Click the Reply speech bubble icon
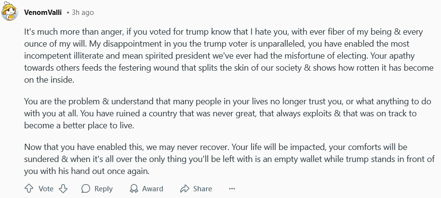This screenshot has height=198, width=441. click(86, 189)
